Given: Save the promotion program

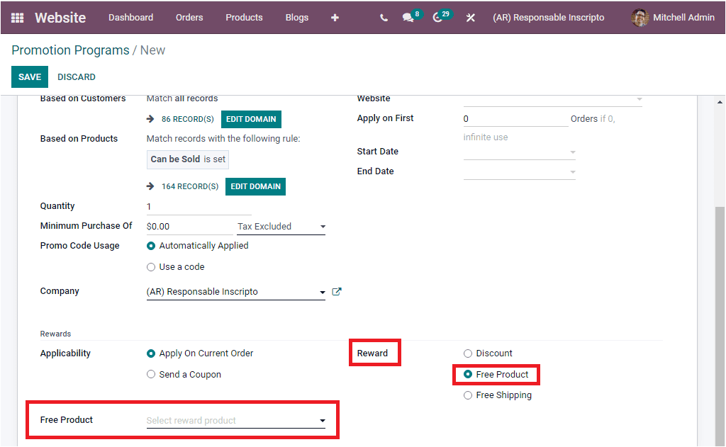Looking at the screenshot, I should click(x=29, y=77).
